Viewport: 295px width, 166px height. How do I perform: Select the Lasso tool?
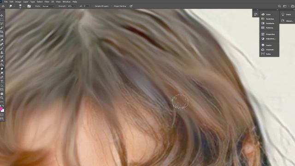point(2,24)
